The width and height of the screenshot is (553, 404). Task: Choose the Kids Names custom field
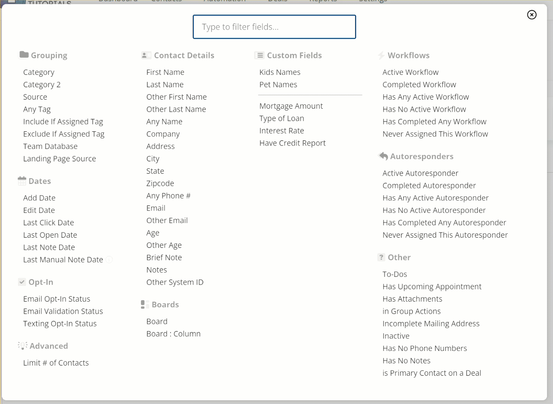coord(280,72)
